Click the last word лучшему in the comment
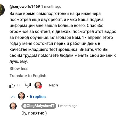 tap(19, 61)
